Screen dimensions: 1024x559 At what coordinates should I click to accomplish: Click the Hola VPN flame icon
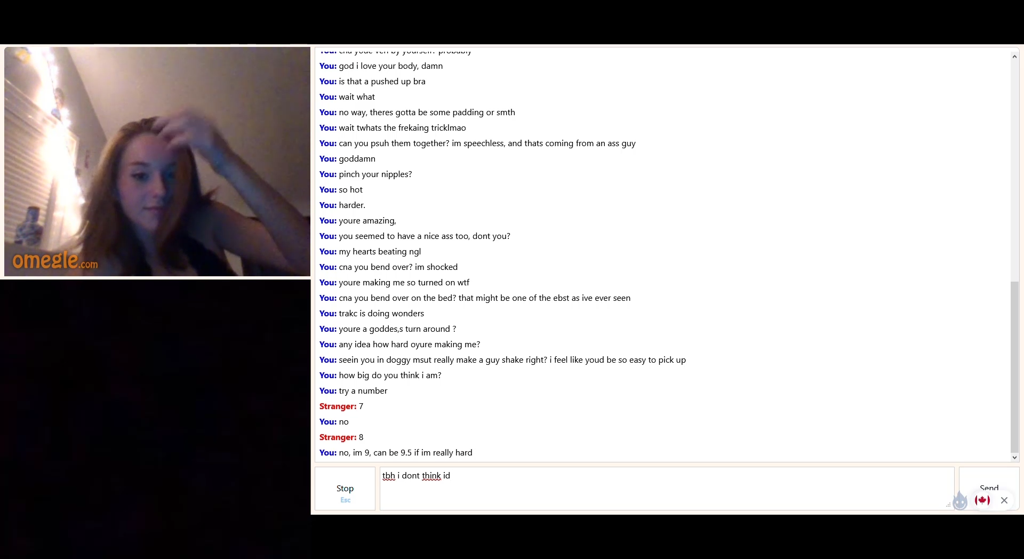click(x=960, y=500)
